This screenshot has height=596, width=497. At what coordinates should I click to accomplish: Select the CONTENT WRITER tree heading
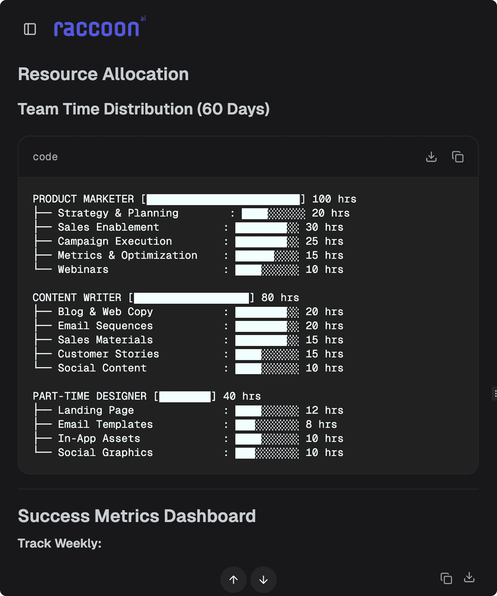[x=77, y=298]
